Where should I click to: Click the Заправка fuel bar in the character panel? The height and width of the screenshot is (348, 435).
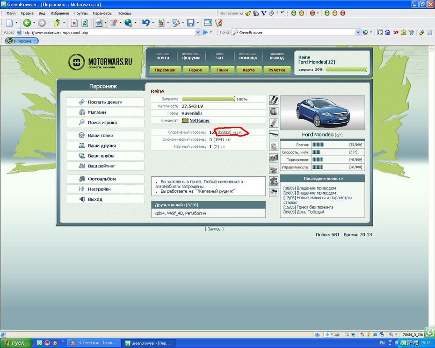(x=208, y=99)
